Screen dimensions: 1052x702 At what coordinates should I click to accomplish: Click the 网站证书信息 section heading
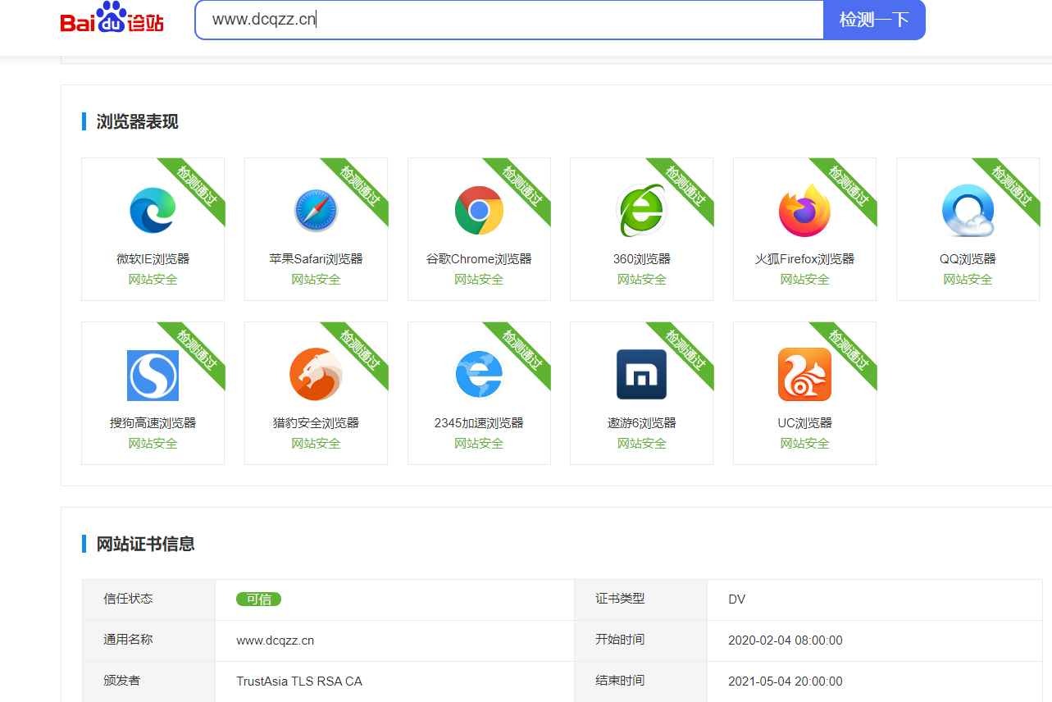click(x=145, y=544)
